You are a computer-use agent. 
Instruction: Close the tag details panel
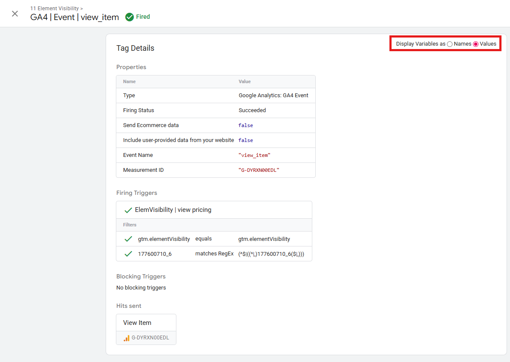click(x=15, y=14)
